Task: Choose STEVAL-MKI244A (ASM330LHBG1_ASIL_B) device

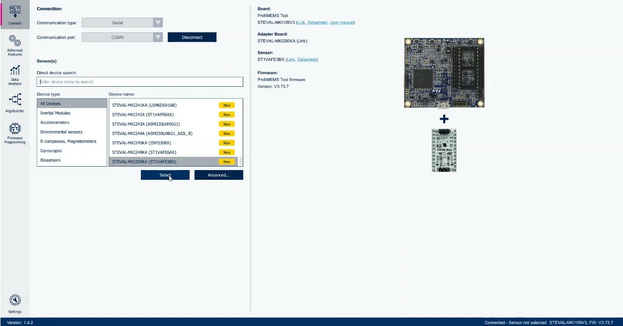Action: tap(173, 134)
